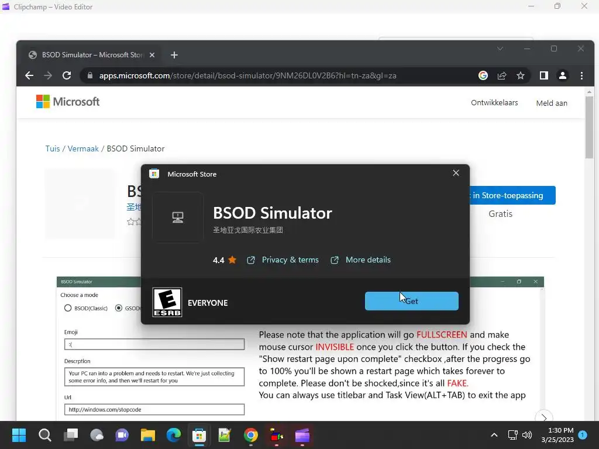Click the Google icon in address bar
Screen dimensions: 599x449
(x=483, y=75)
